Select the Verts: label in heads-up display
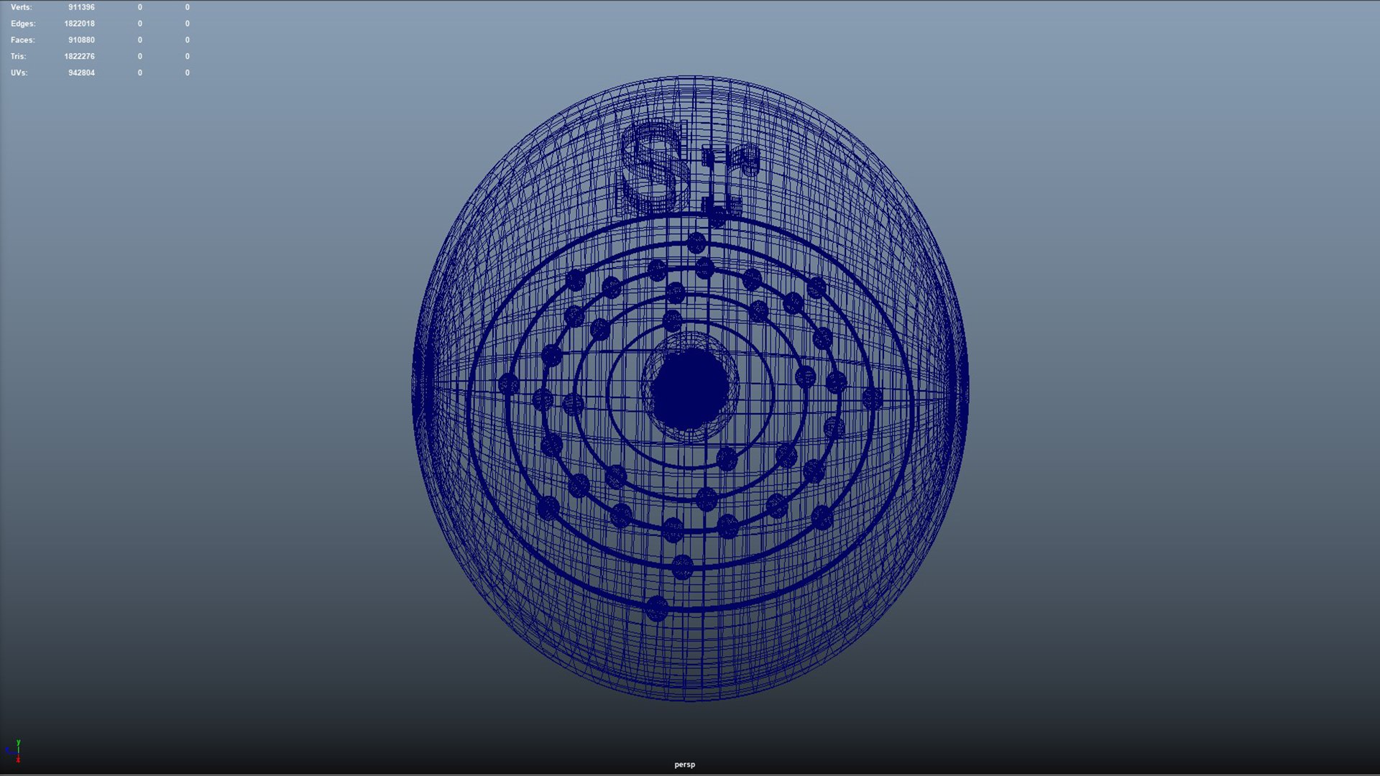Viewport: 1380px width, 776px height. click(x=22, y=7)
